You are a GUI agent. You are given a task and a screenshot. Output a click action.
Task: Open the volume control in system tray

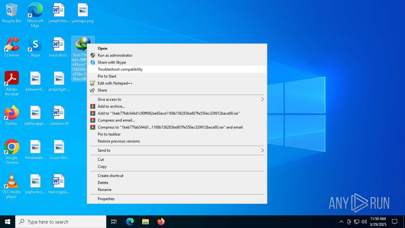(364, 222)
